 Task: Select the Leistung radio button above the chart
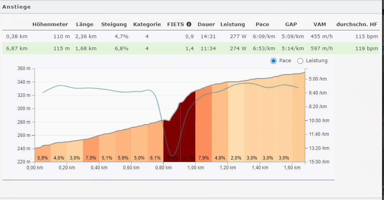tap(300, 61)
